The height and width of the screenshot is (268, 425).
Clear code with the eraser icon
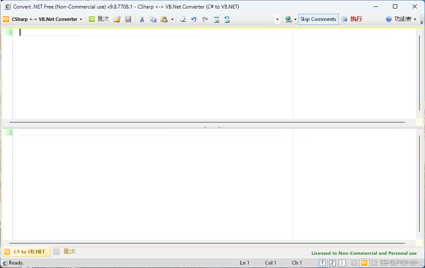pos(183,19)
